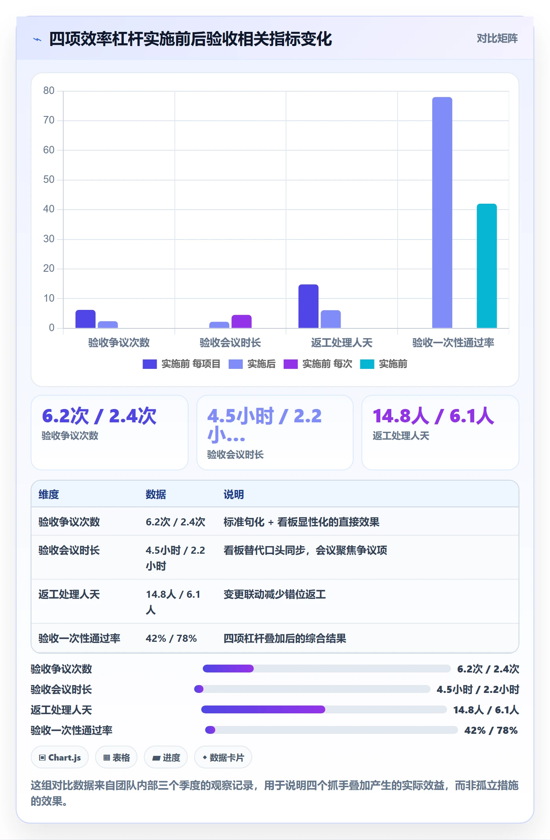The width and height of the screenshot is (550, 840).
Task: Select the tall light blue 验收一次性通过率 bar
Action: click(x=442, y=212)
